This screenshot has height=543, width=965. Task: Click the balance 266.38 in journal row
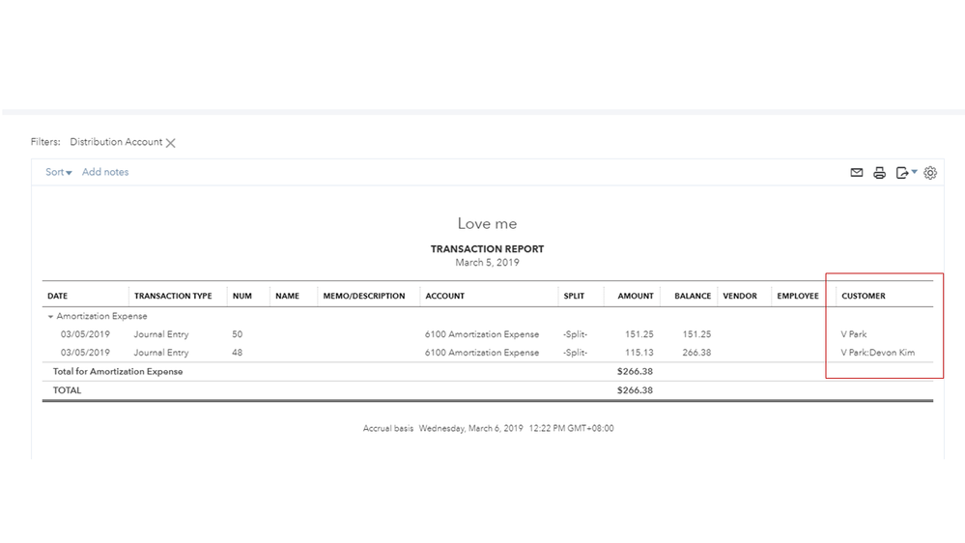tap(696, 353)
